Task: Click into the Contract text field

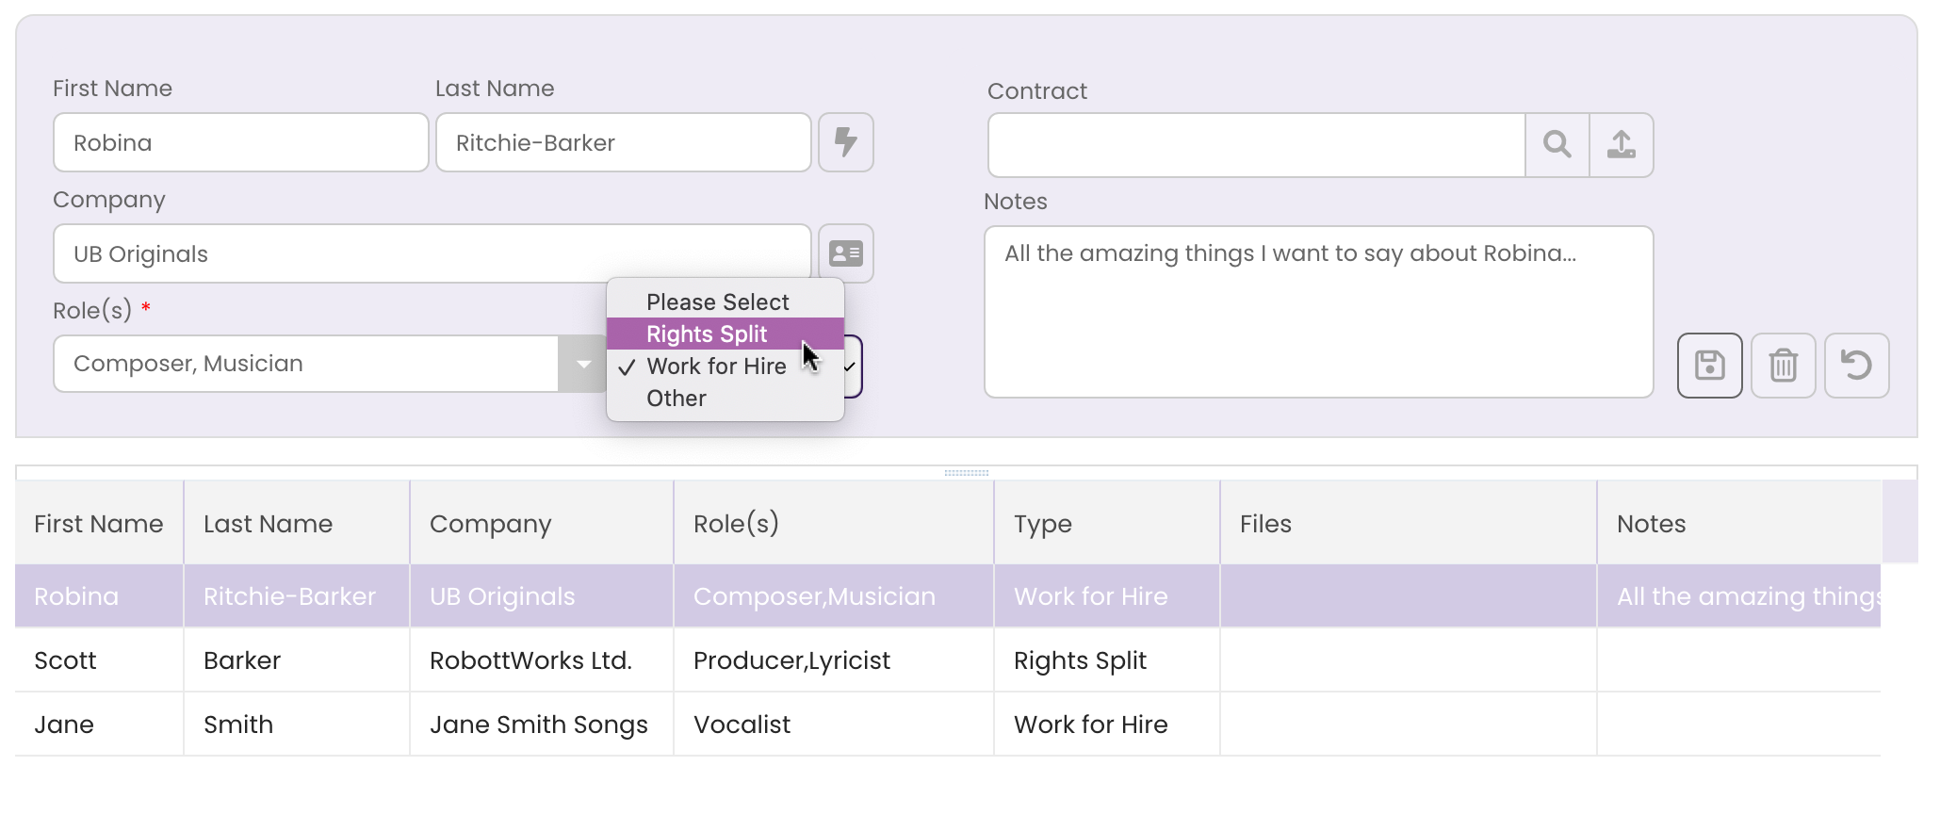Action: pos(1257,144)
